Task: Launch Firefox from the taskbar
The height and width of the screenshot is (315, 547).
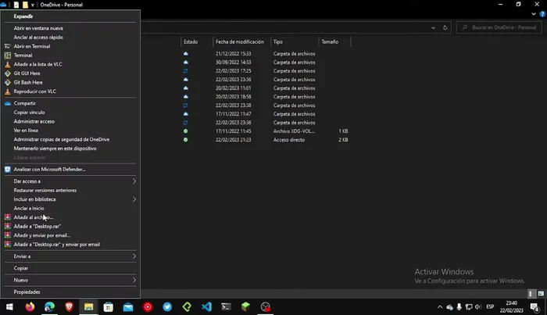Action: pyautogui.click(x=30, y=306)
